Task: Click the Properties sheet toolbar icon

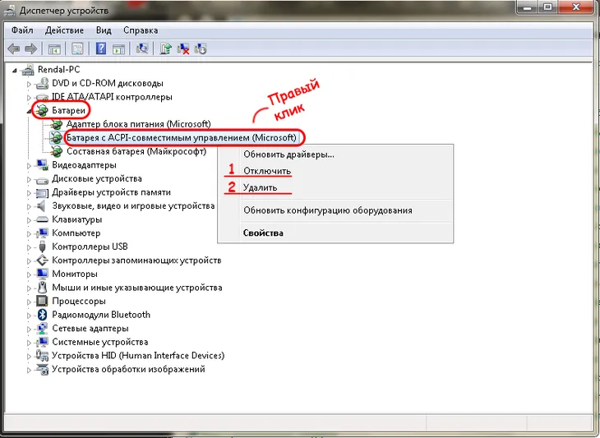Action: [x=77, y=49]
